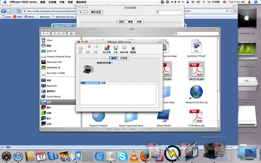
Task: Click the system preferences search field
Action: [169, 12]
